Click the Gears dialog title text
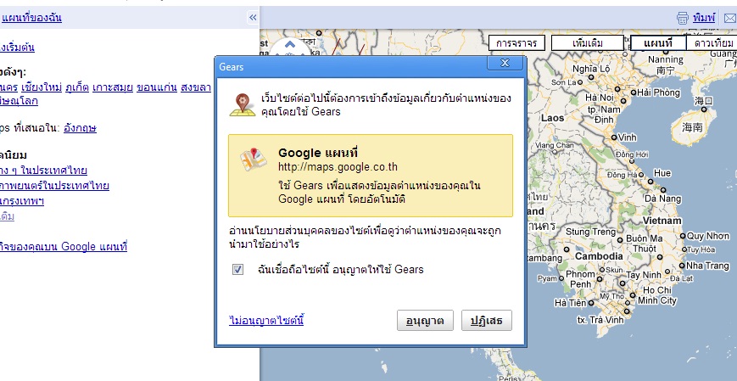Screen dimensions: 737x381 tap(232, 67)
